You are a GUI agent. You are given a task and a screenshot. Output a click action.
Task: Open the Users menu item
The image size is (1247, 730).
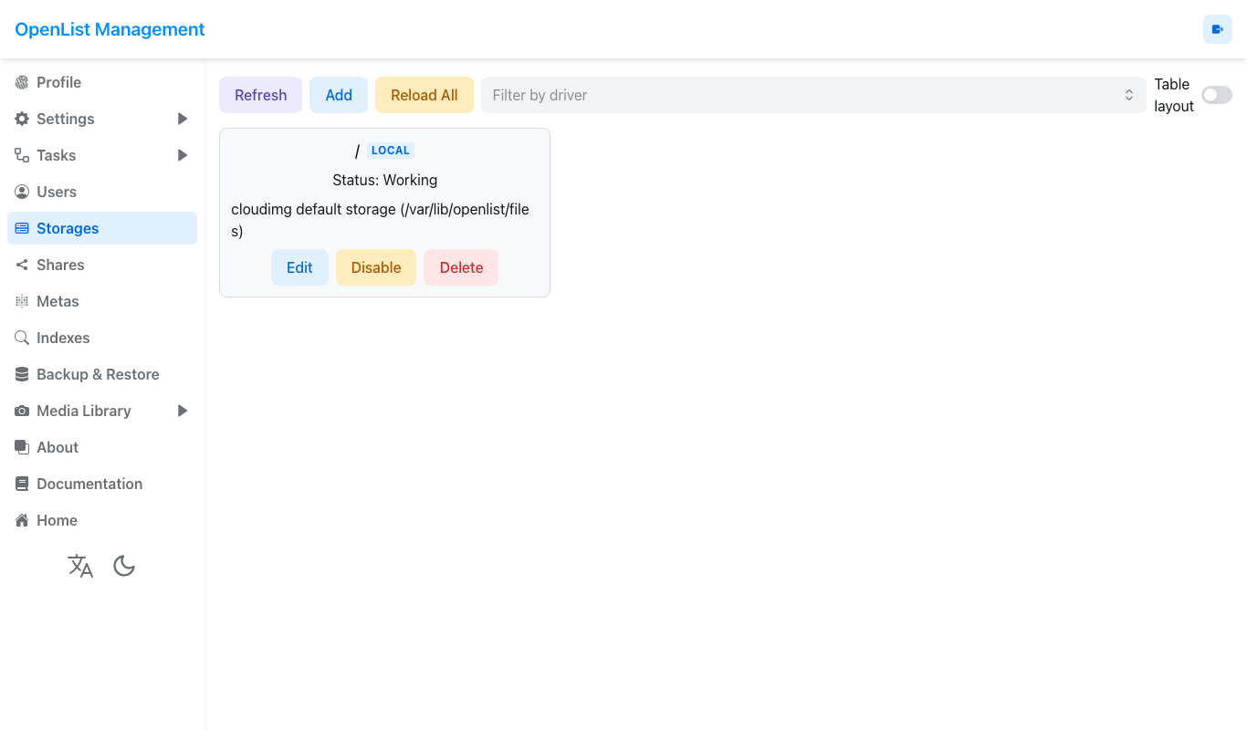tap(102, 192)
